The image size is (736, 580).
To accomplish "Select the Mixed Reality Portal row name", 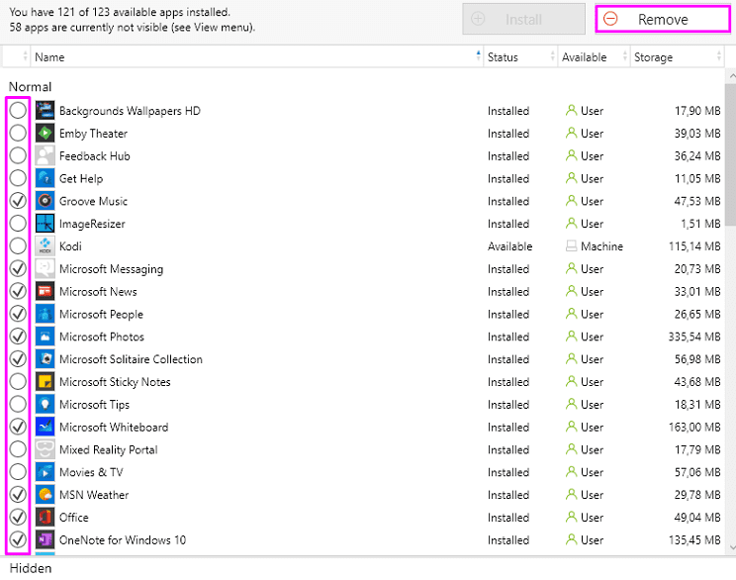I will [x=109, y=449].
